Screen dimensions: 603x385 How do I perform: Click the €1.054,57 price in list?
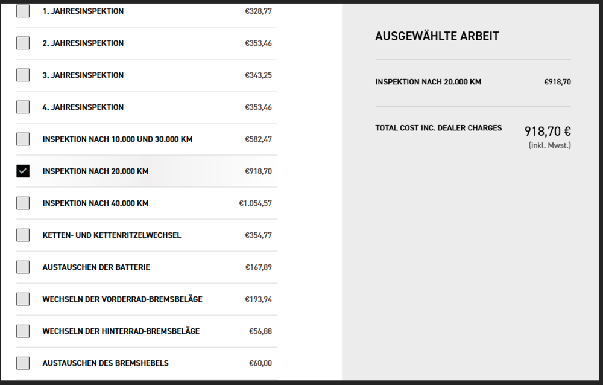coord(255,203)
